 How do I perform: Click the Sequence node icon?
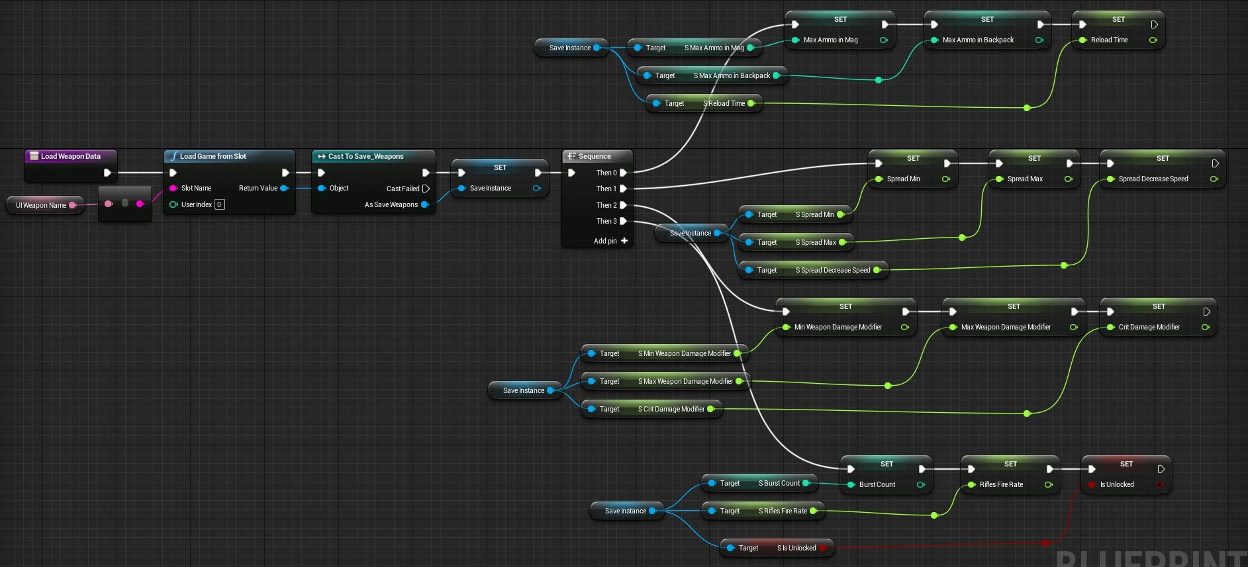pyautogui.click(x=571, y=156)
